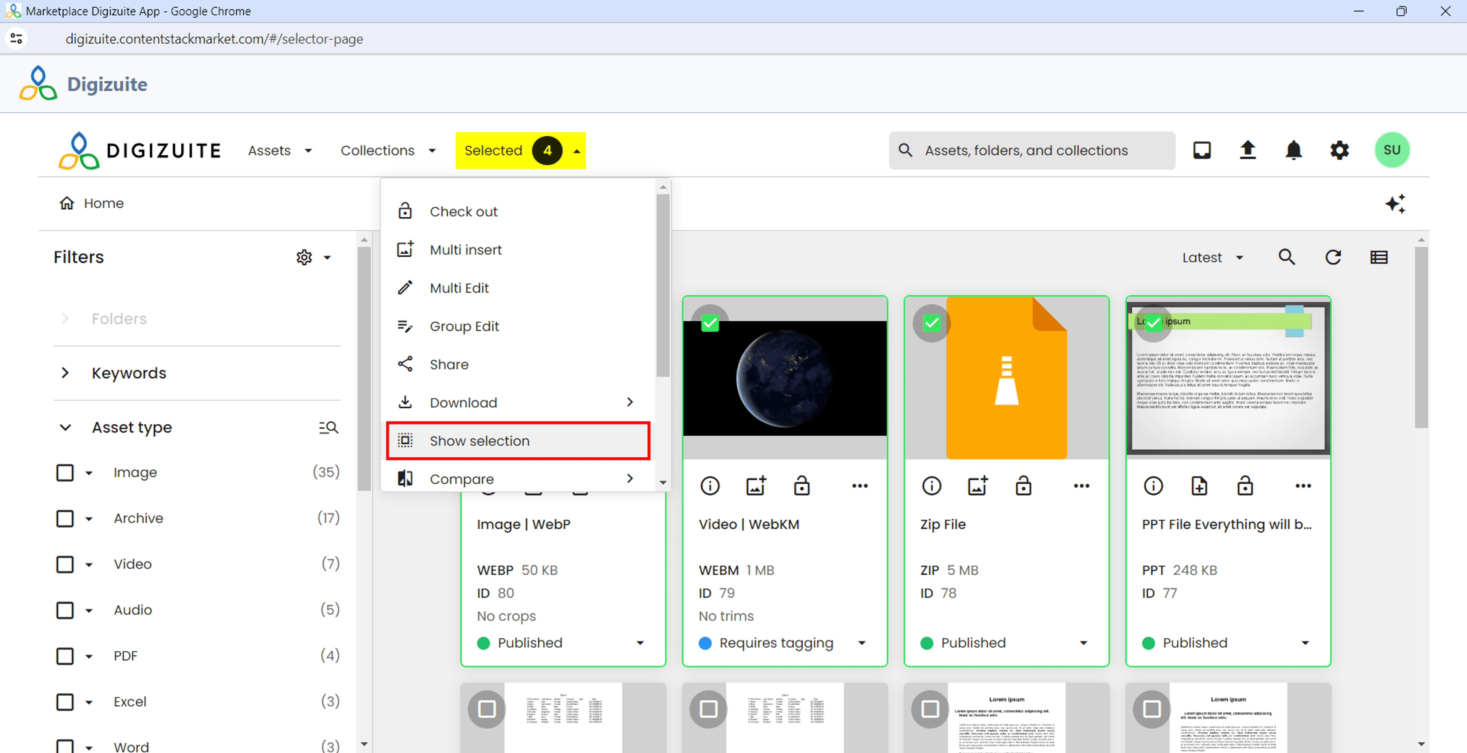
Task: Refresh the asset list
Action: [x=1333, y=257]
